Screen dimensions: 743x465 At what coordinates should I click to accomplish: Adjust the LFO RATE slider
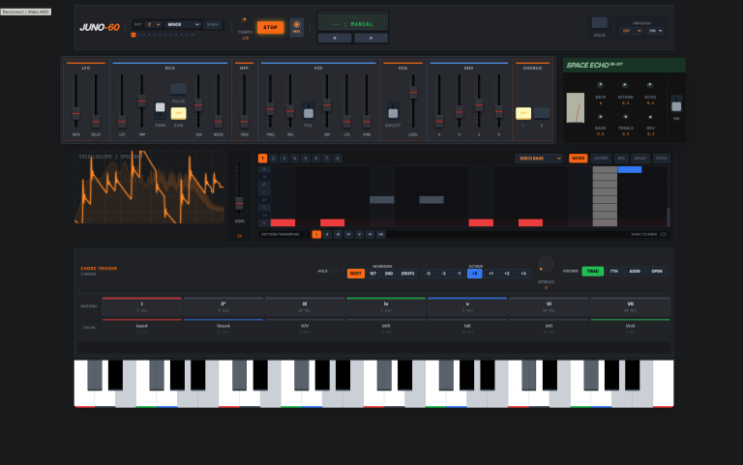75,114
